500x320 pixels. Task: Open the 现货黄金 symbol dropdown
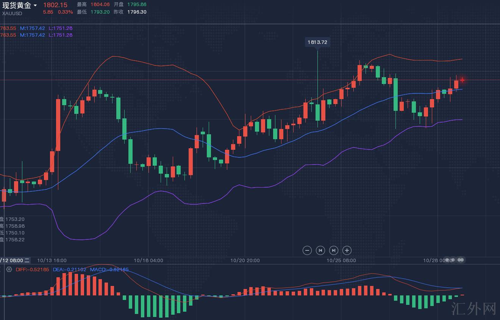click(35, 5)
